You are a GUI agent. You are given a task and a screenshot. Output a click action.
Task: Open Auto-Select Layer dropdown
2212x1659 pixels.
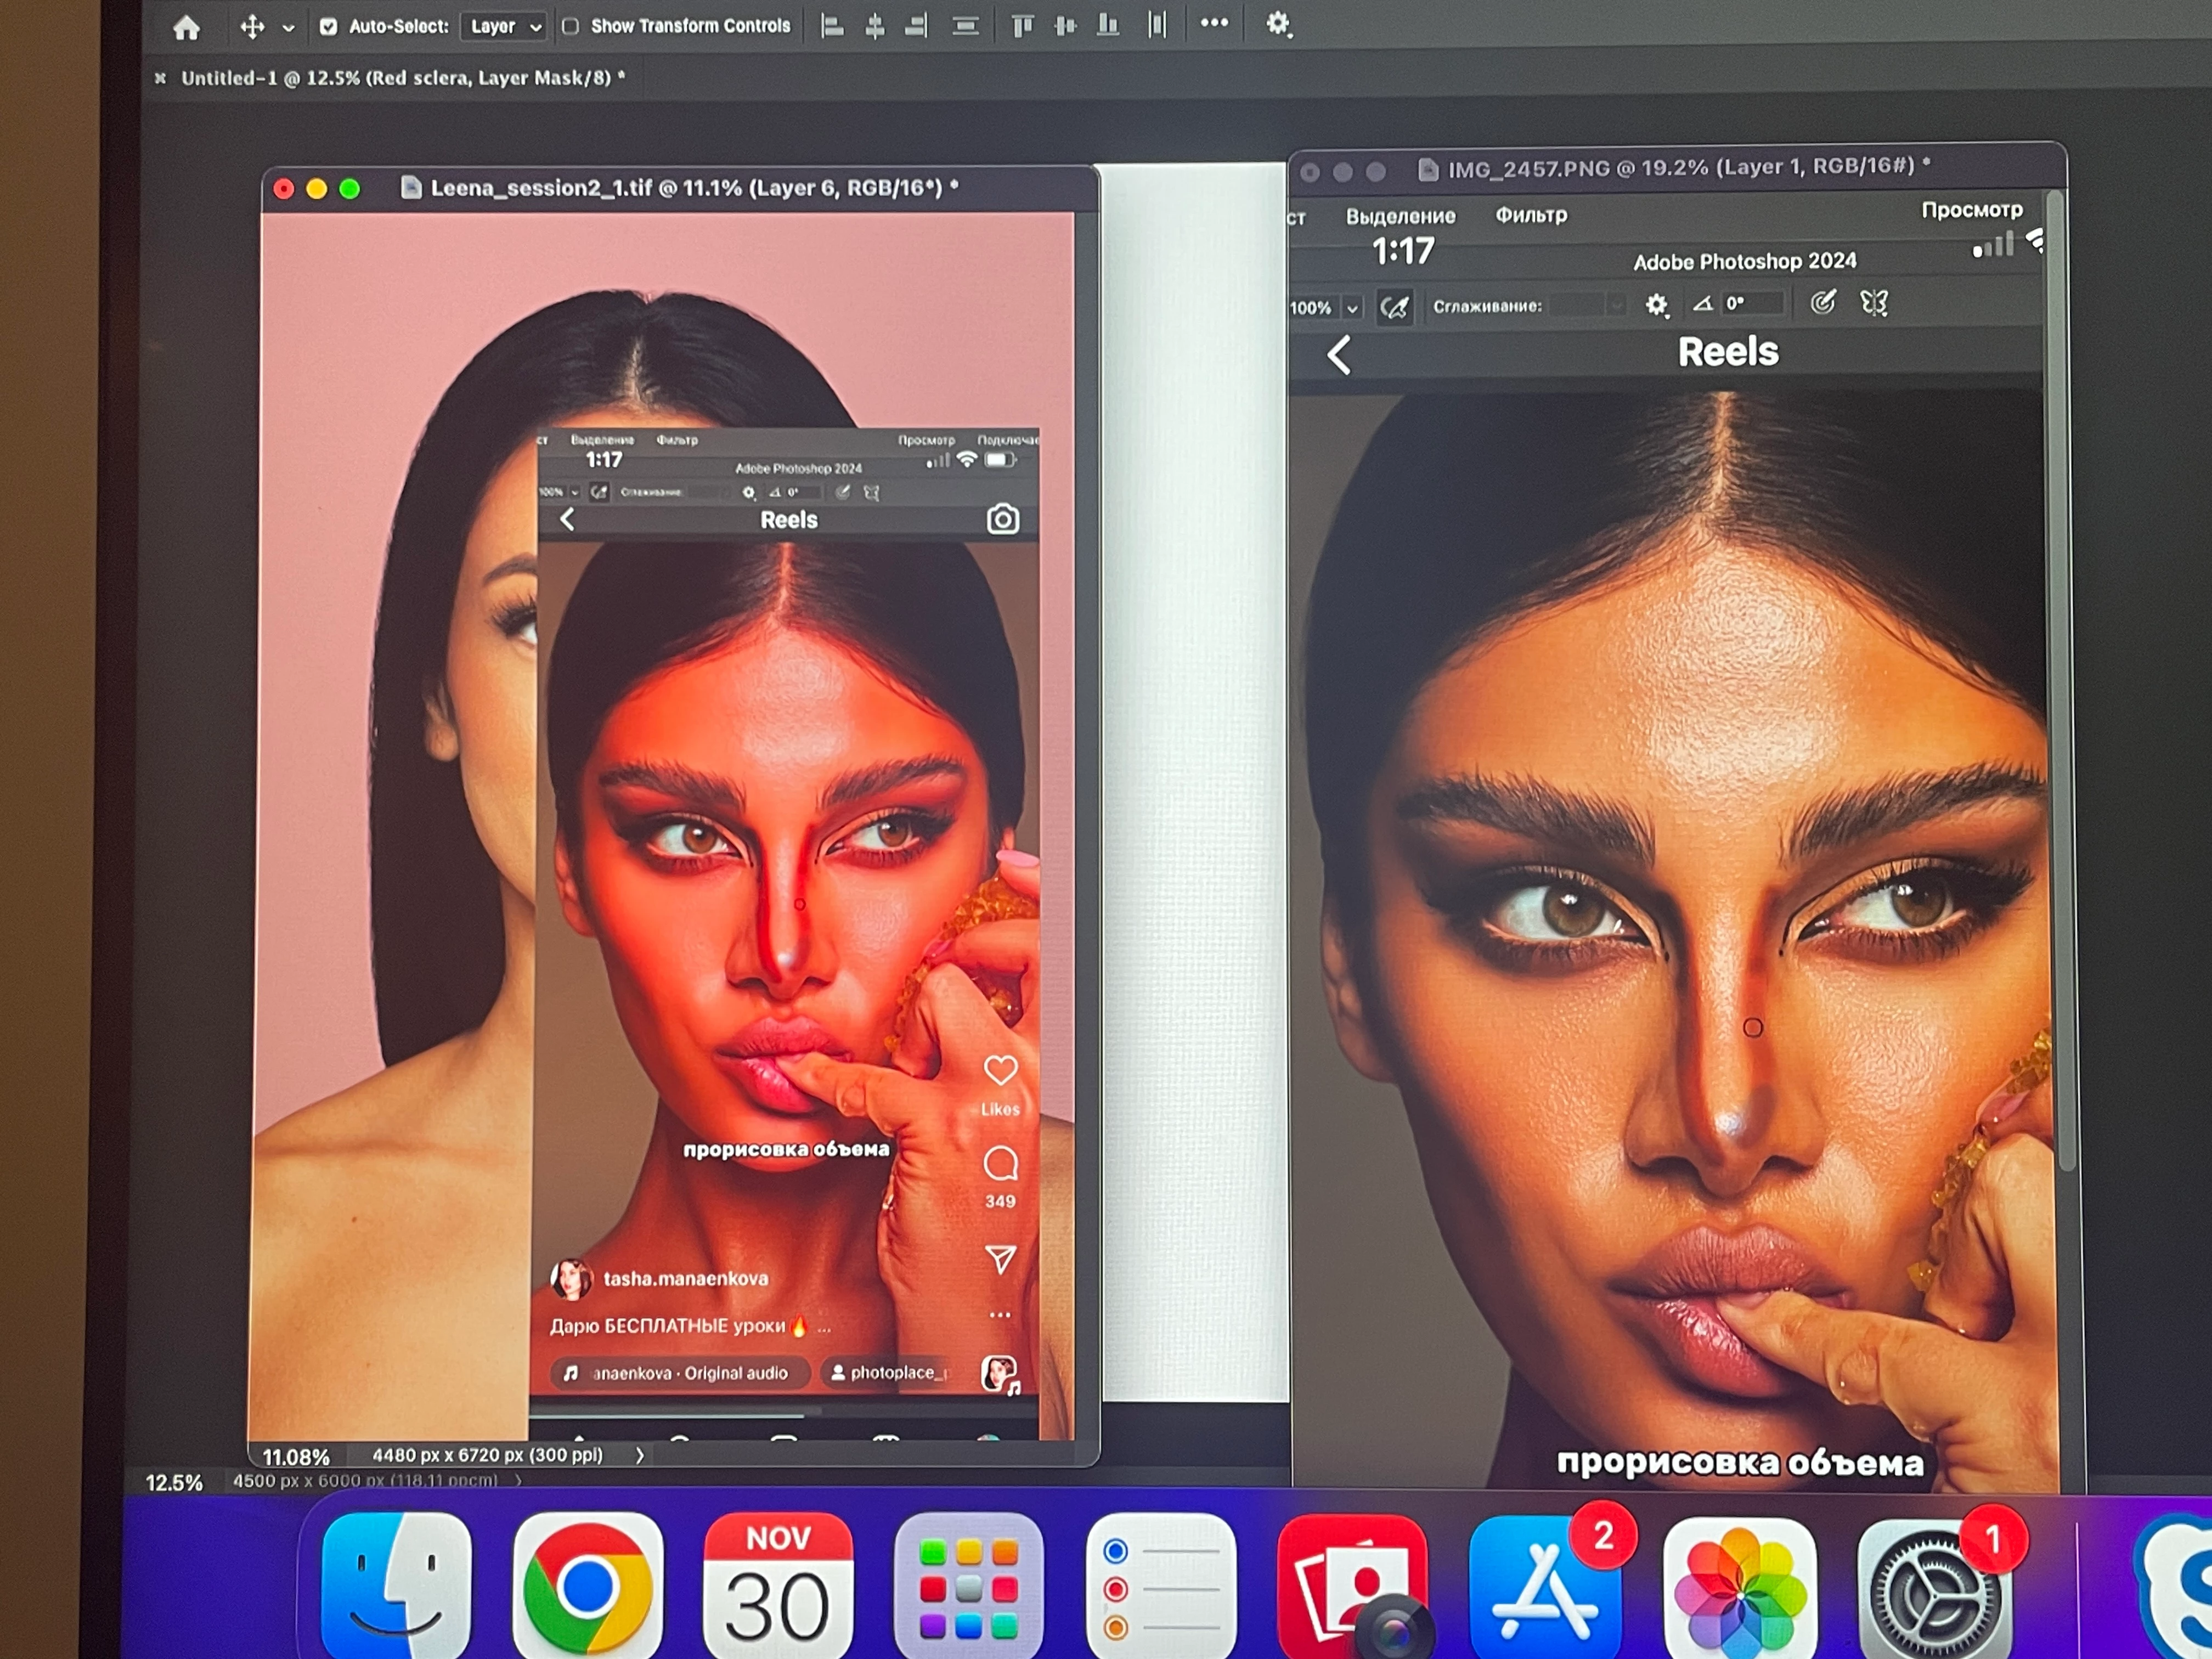pos(505,27)
